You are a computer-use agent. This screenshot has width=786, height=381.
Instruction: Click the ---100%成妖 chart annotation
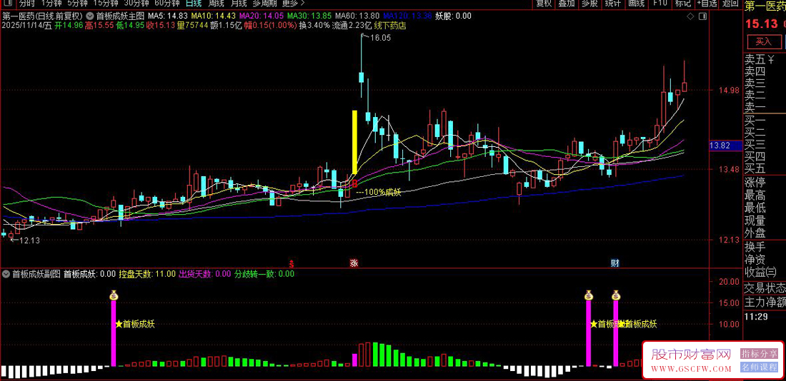(379, 192)
